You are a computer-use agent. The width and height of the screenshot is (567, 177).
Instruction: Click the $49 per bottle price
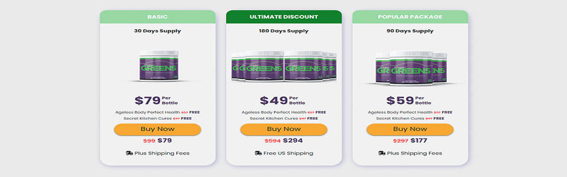pyautogui.click(x=274, y=100)
